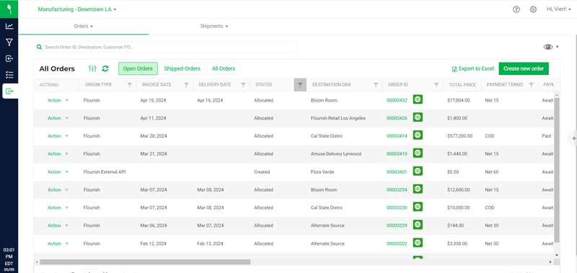Open the settings gear icon
The height and width of the screenshot is (273, 577).
coord(533,9)
